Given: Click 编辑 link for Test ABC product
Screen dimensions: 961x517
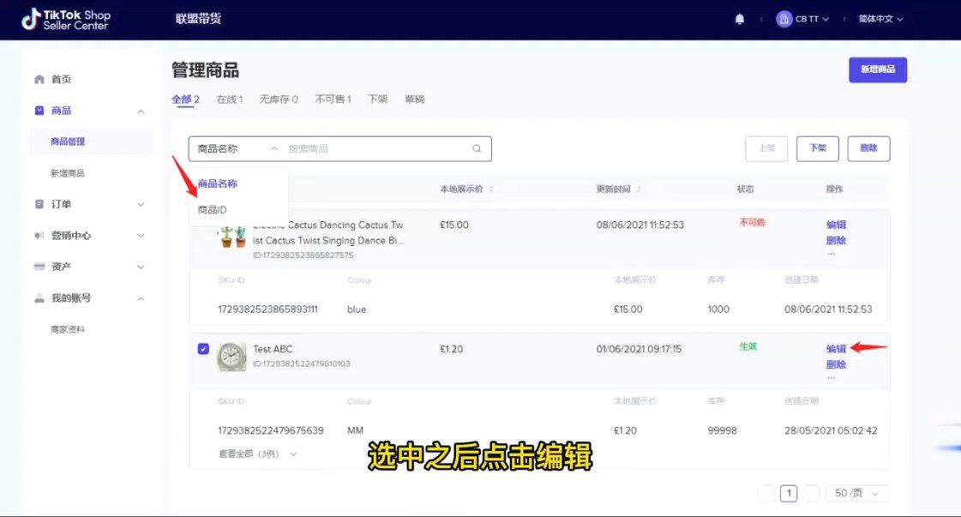Looking at the screenshot, I should (x=836, y=349).
